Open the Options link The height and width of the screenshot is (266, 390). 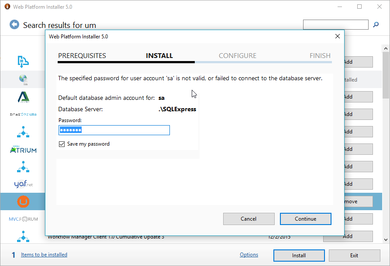click(249, 255)
